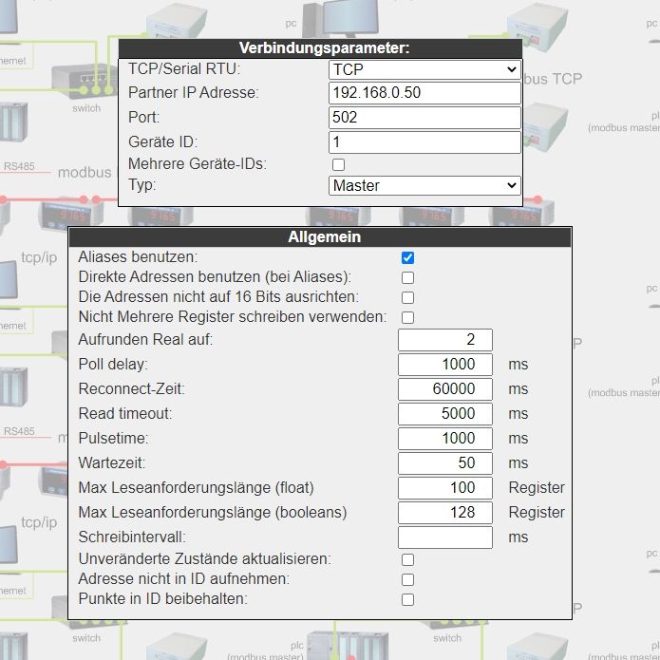Image resolution: width=660 pixels, height=660 pixels.
Task: Click Max Leseanforderungslänge (booleans) field
Action: [445, 513]
